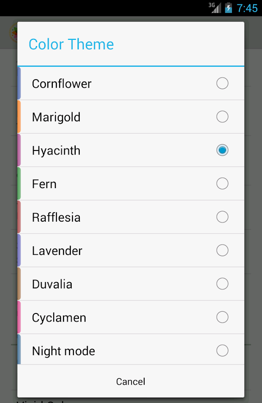
Task: Click the blue color stripe beside Cornflower
Action: [x=19, y=83]
